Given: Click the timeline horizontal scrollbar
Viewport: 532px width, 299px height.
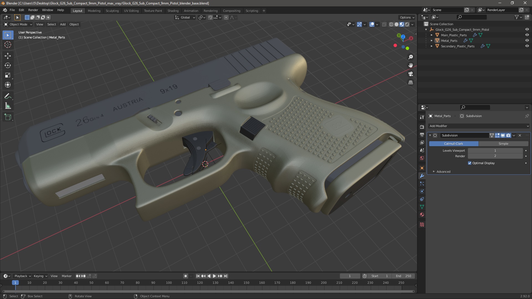Looking at the screenshot, I should click(x=208, y=291).
